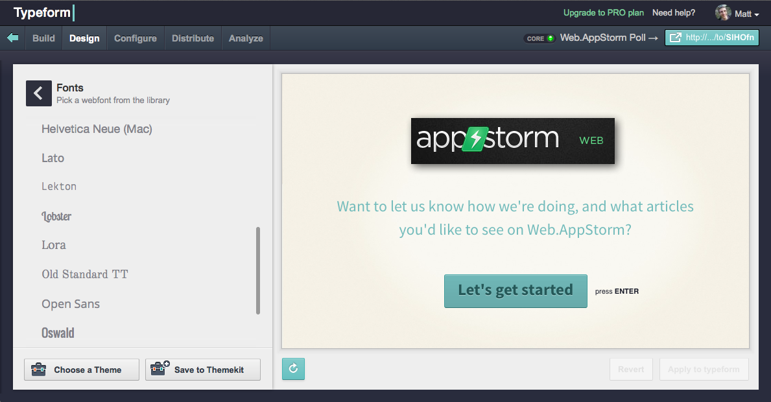Click the Let's get started button
Image resolution: width=771 pixels, height=402 pixels.
[x=516, y=291]
